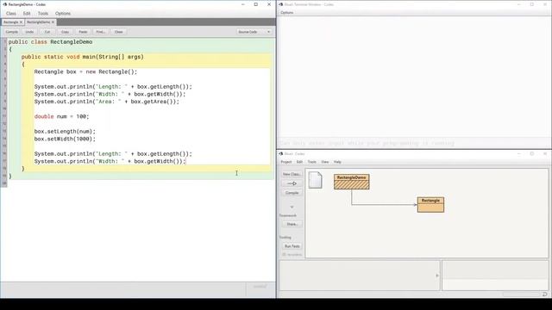Click the 'Rectangle box = new Rectangle();' line
Viewport: 552px width, 310px height.
(85, 71)
